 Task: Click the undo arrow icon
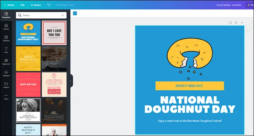49,5
